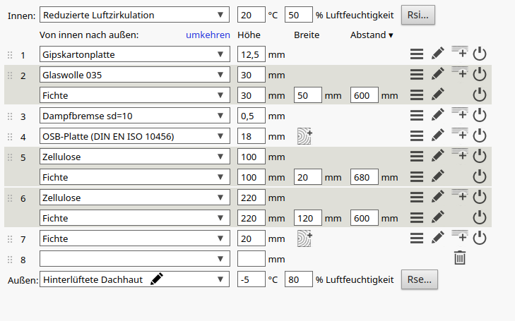Click drag handle of layer 1
Screen dimensions: 515x321
pyautogui.click(x=10, y=55)
